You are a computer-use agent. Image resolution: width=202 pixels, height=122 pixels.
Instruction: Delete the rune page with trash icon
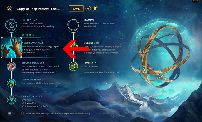coord(95,9)
